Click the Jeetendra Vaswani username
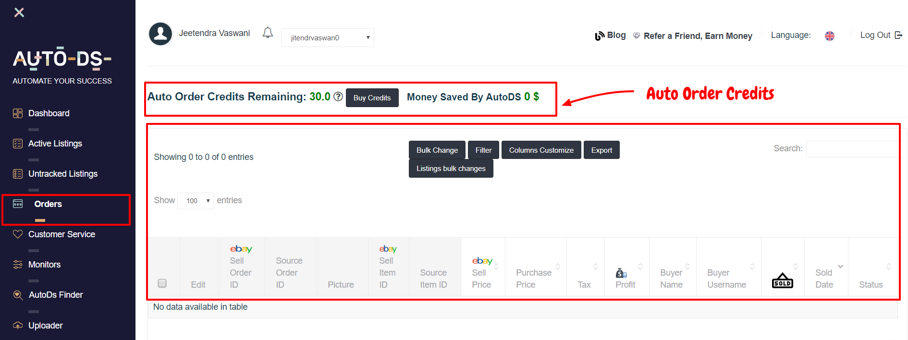This screenshot has height=340, width=908. [x=214, y=33]
